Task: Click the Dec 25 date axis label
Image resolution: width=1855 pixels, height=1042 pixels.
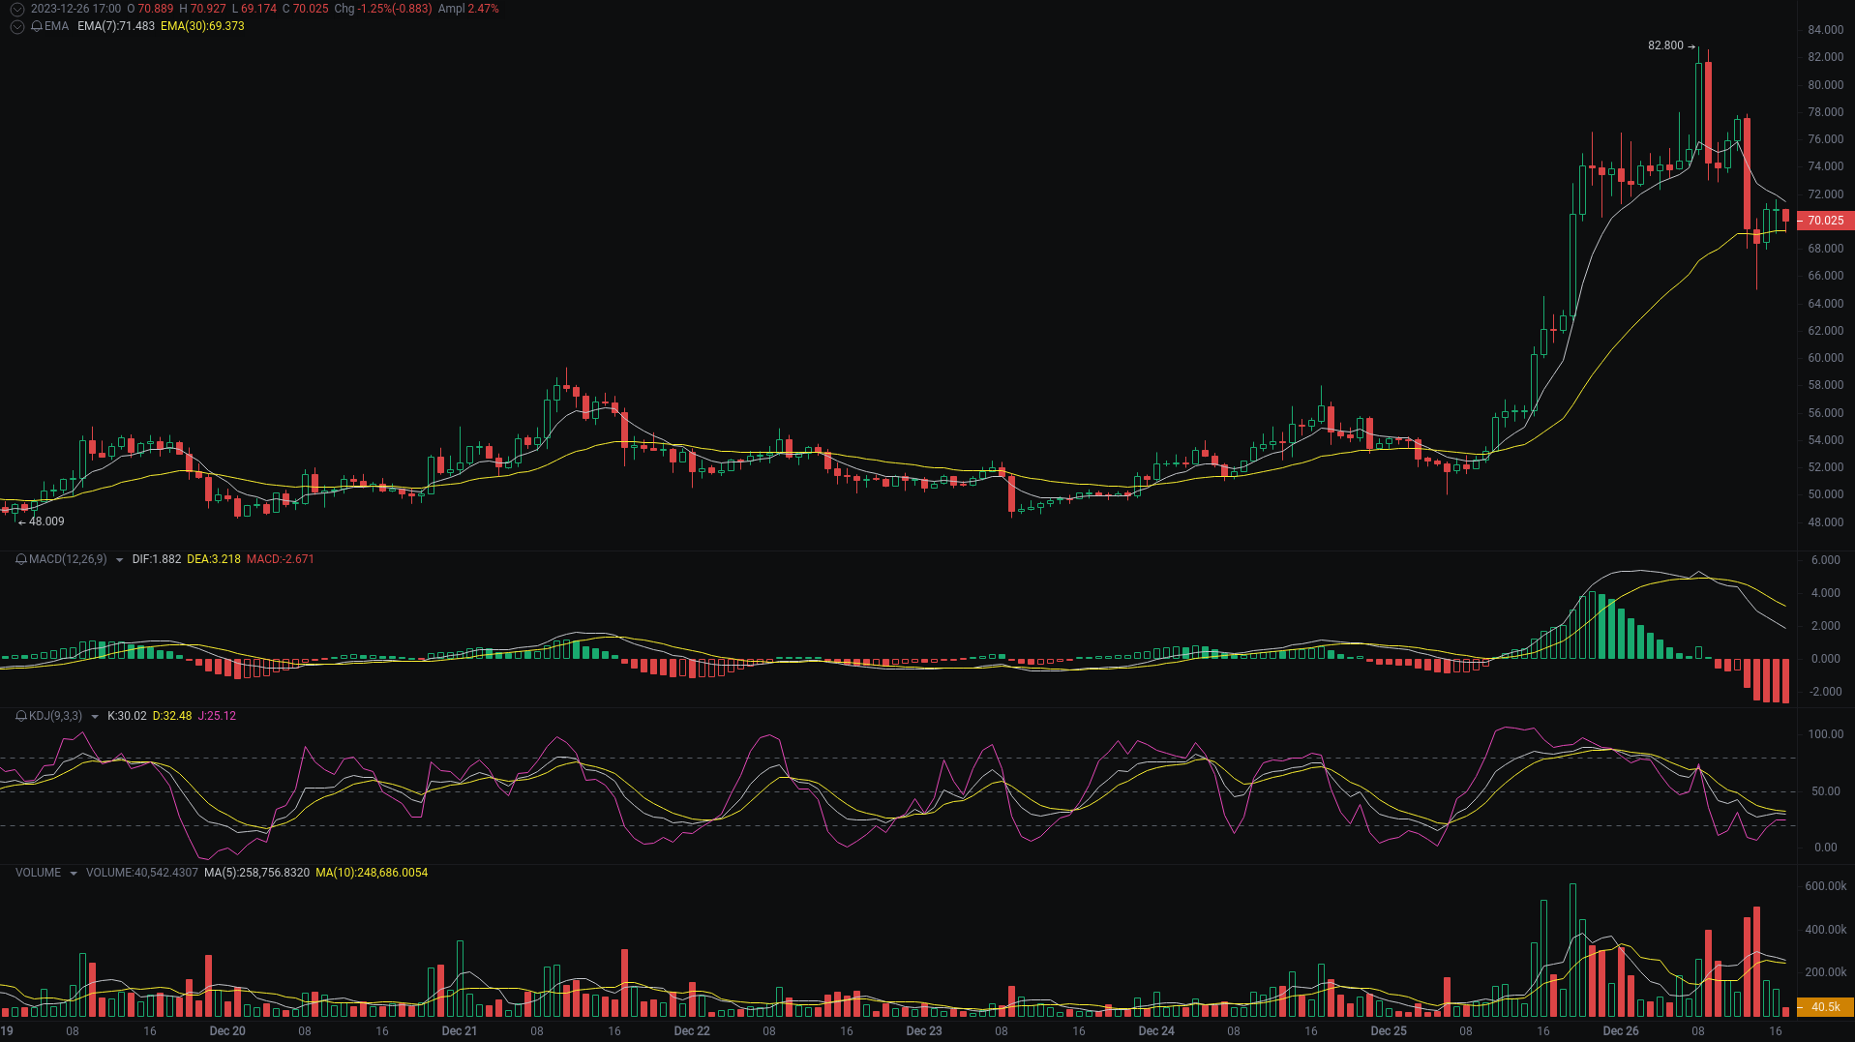Action: click(x=1389, y=1031)
